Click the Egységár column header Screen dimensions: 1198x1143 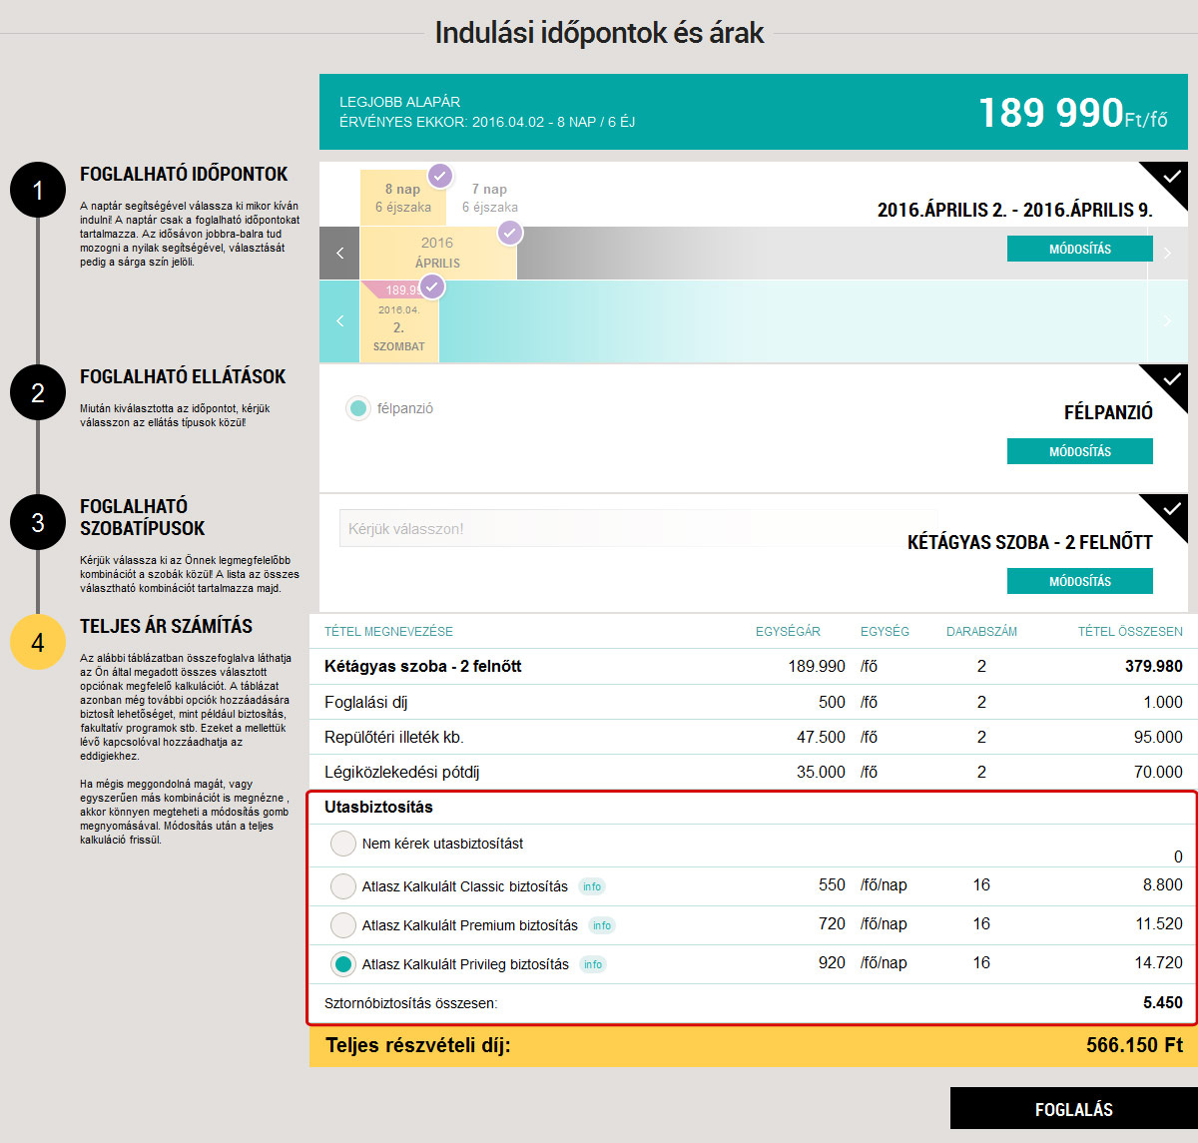pyautogui.click(x=788, y=632)
